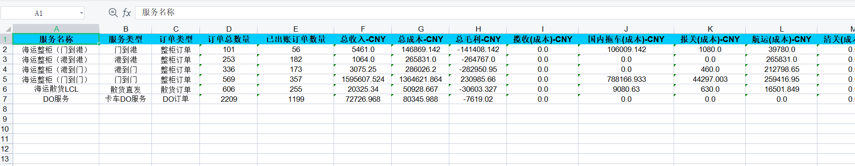The width and height of the screenshot is (855, 166).
Task: Select row 5 header
Action: coord(6,79)
